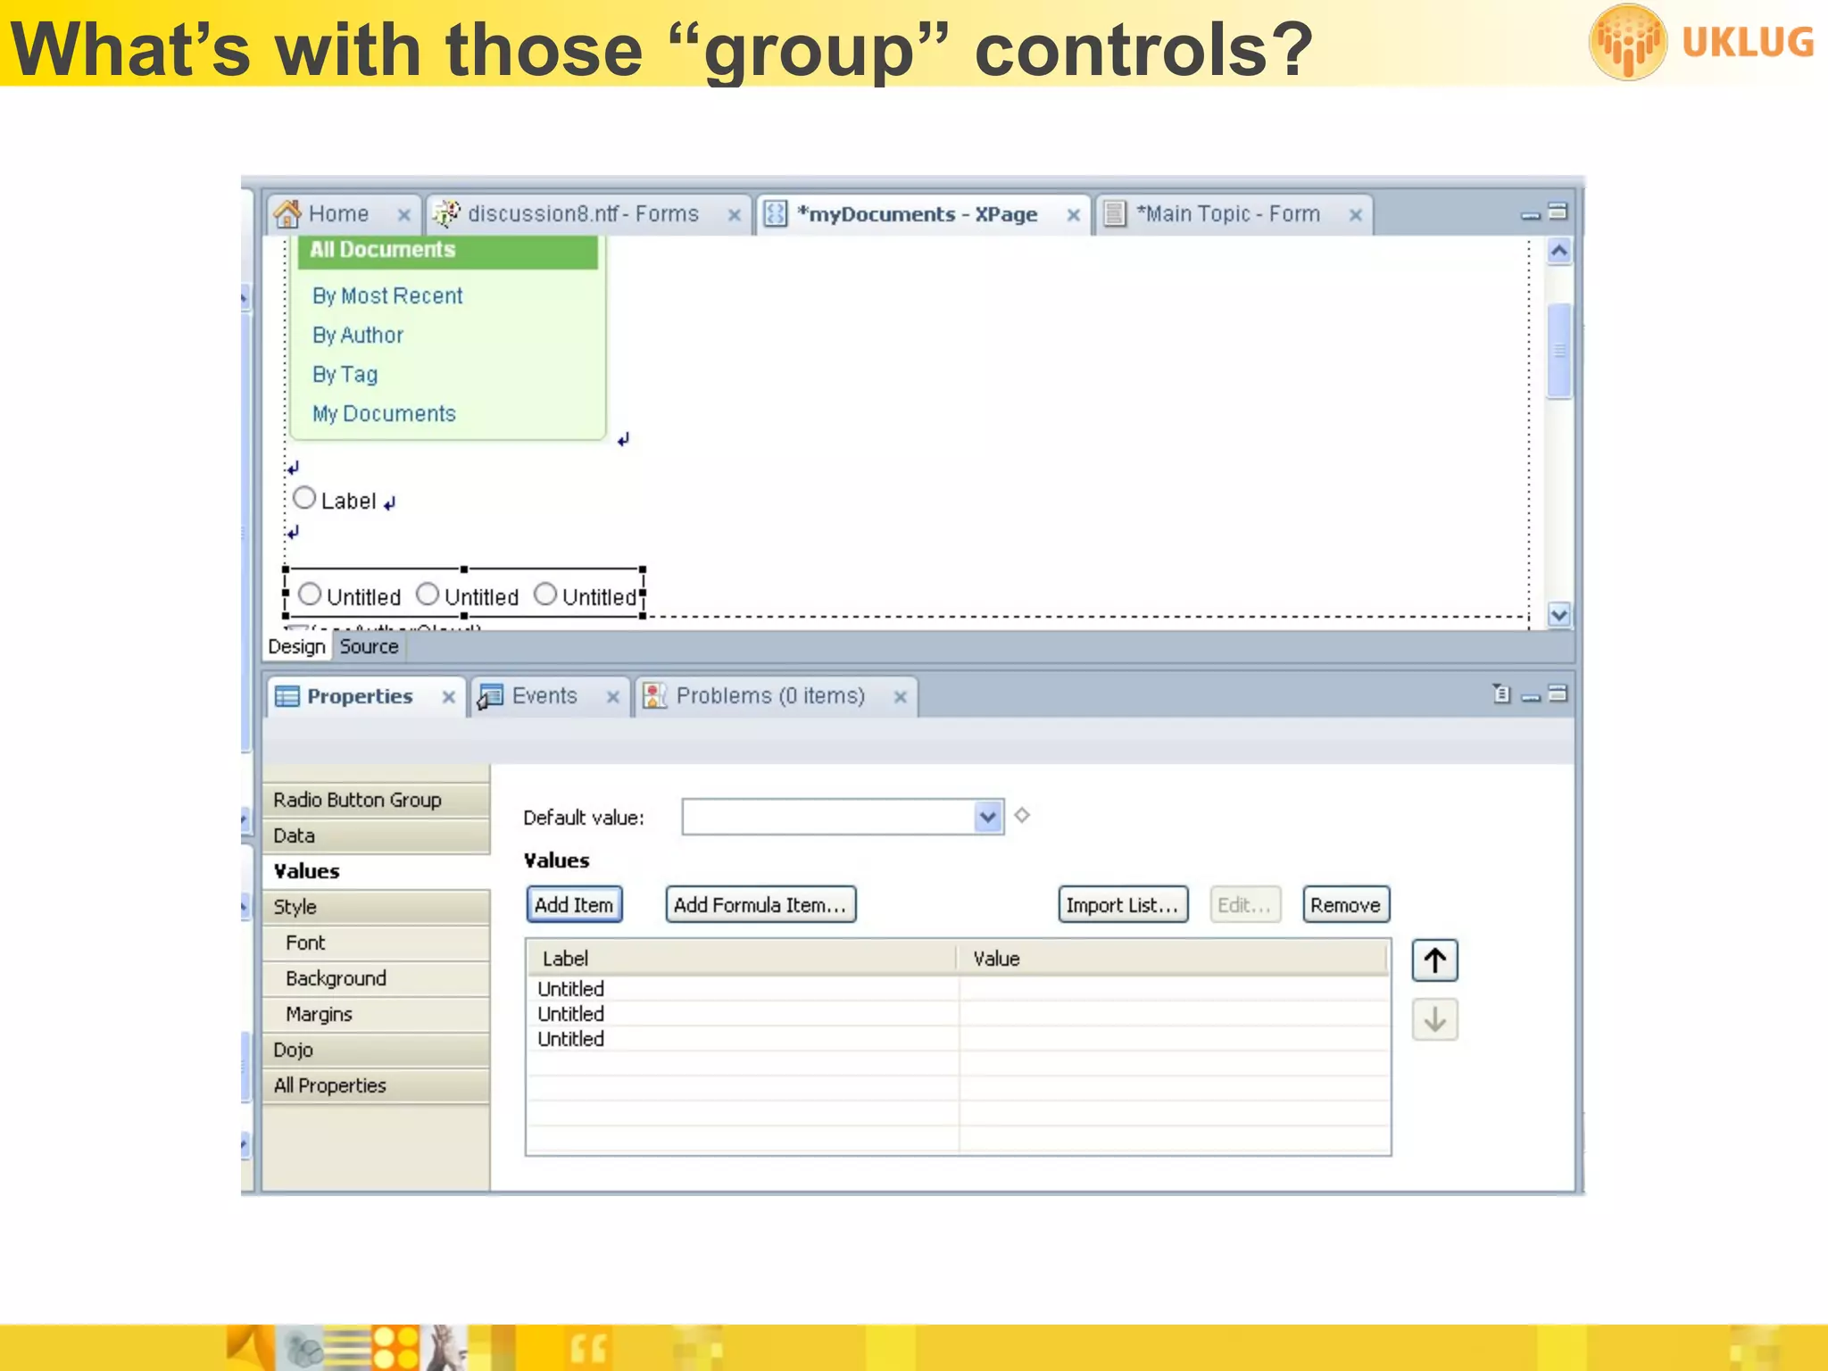
Task: Click the My Documents link
Action: [x=384, y=414]
